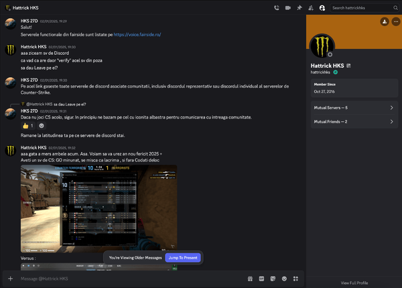The image size is (402, 288).
Task: Click Hattrick HKS name at 19:30 message
Action: pyautogui.click(x=33, y=47)
